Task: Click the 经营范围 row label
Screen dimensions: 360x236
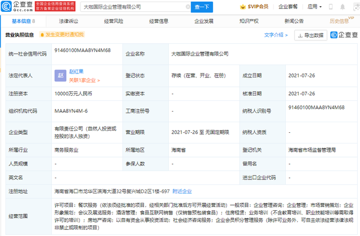Action: 18,216
